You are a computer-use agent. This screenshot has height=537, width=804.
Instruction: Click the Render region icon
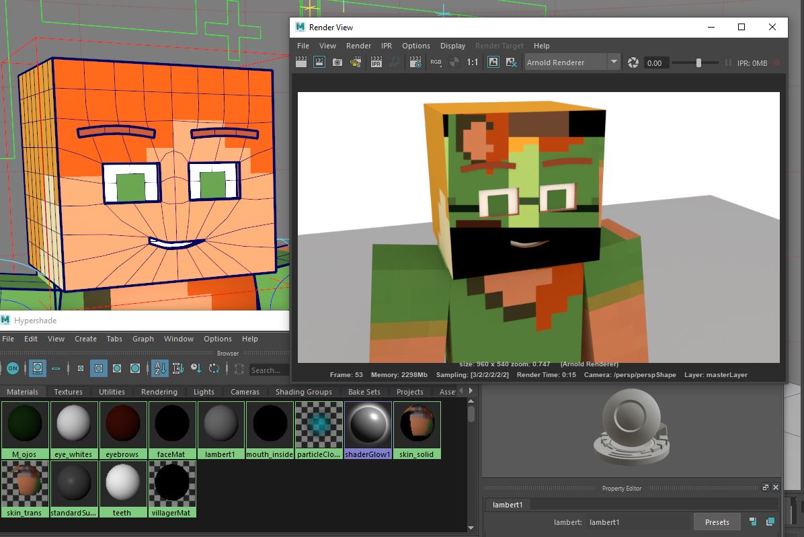319,63
